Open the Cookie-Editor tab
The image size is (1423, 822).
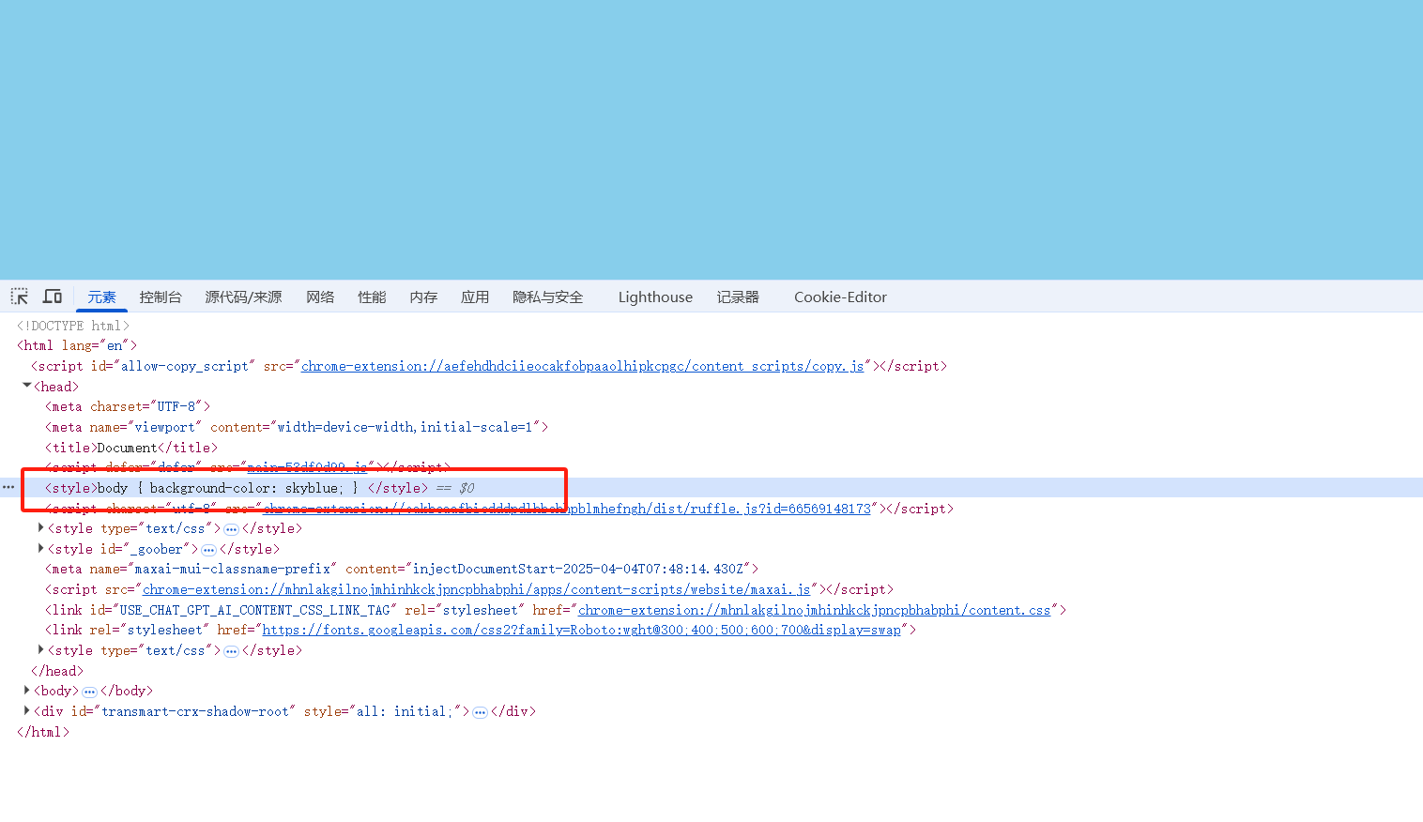tap(840, 297)
